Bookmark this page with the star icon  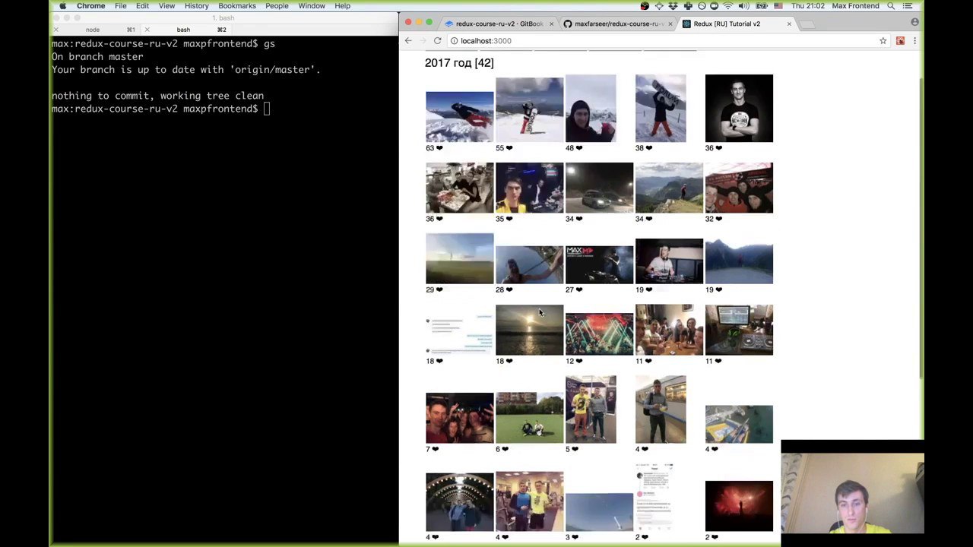tap(883, 40)
